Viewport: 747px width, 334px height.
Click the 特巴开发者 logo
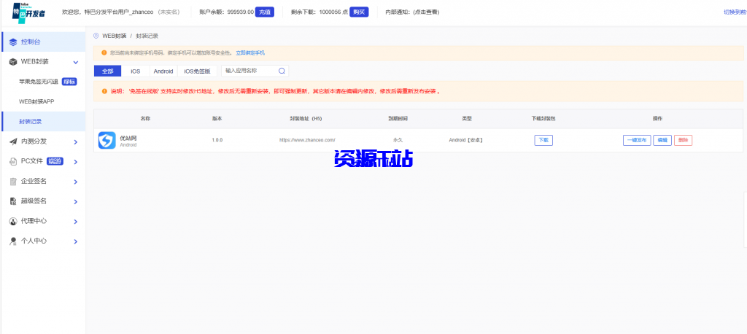tap(28, 12)
